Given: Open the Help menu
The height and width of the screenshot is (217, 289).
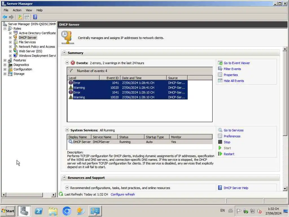Looking at the screenshot, I should (x=39, y=10).
